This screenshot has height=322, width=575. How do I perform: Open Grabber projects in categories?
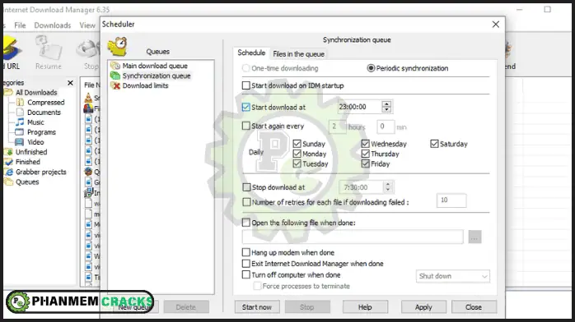coord(40,172)
